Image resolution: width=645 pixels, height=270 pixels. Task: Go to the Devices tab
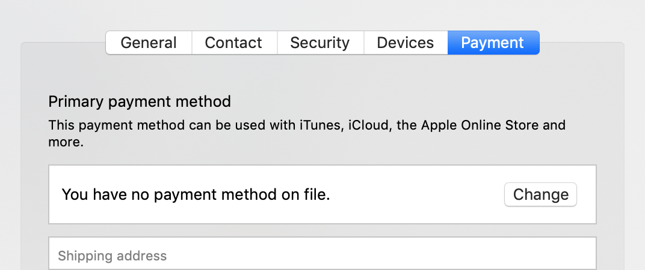pos(405,43)
